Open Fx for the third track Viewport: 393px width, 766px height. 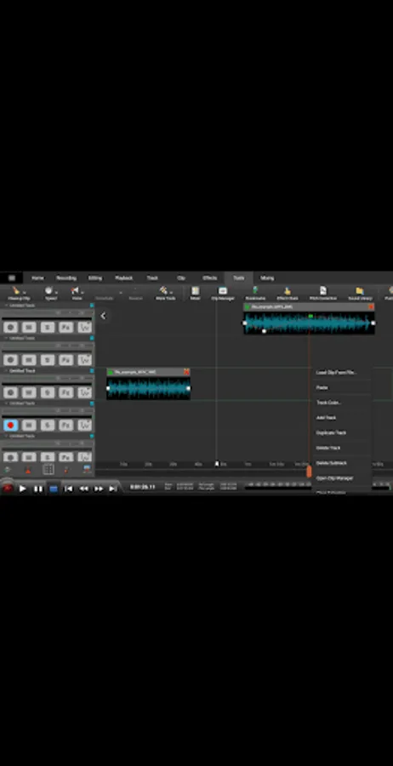[65, 392]
